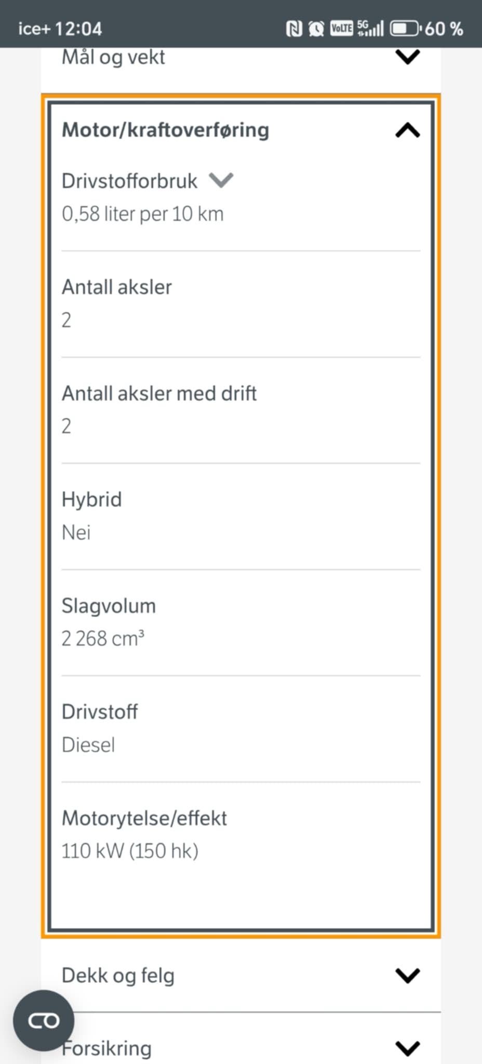
Task: Tap the Mål og vekt heading
Action: [113, 57]
